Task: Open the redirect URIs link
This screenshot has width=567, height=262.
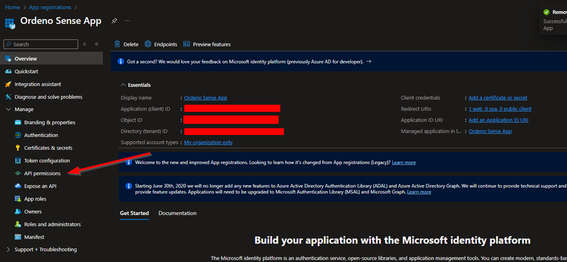Action: [x=500, y=109]
